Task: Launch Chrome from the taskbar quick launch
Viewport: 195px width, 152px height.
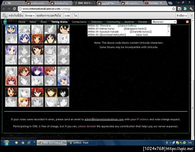Action: [x=23, y=143]
